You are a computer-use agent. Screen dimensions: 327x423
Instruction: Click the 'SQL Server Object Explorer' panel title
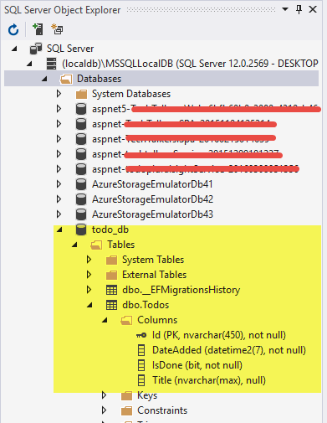[x=62, y=10]
